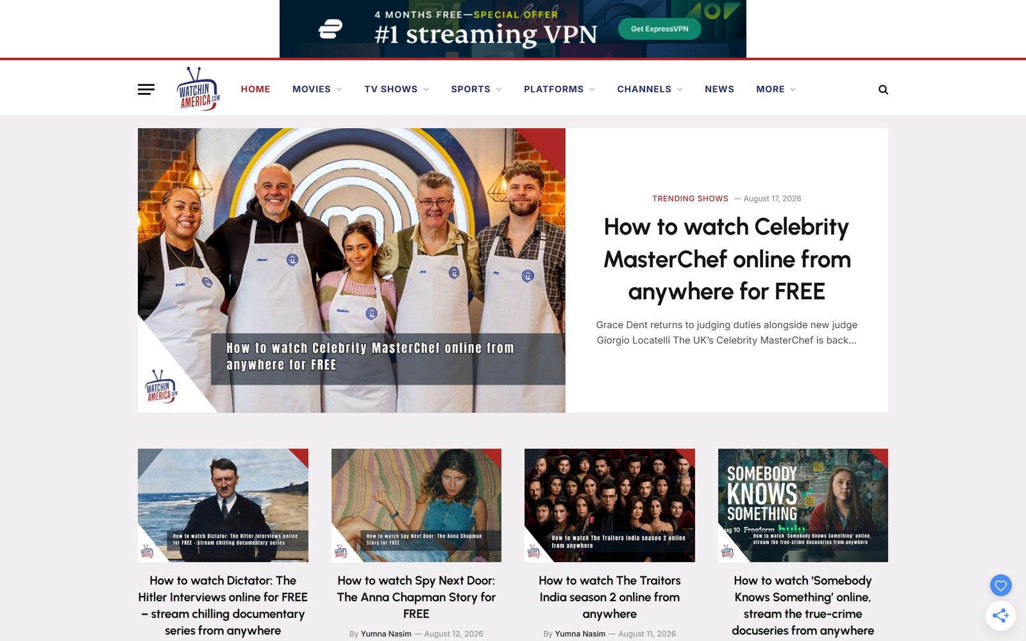1026x641 pixels.
Task: Click the Get ExpressVPN button
Action: tap(659, 29)
